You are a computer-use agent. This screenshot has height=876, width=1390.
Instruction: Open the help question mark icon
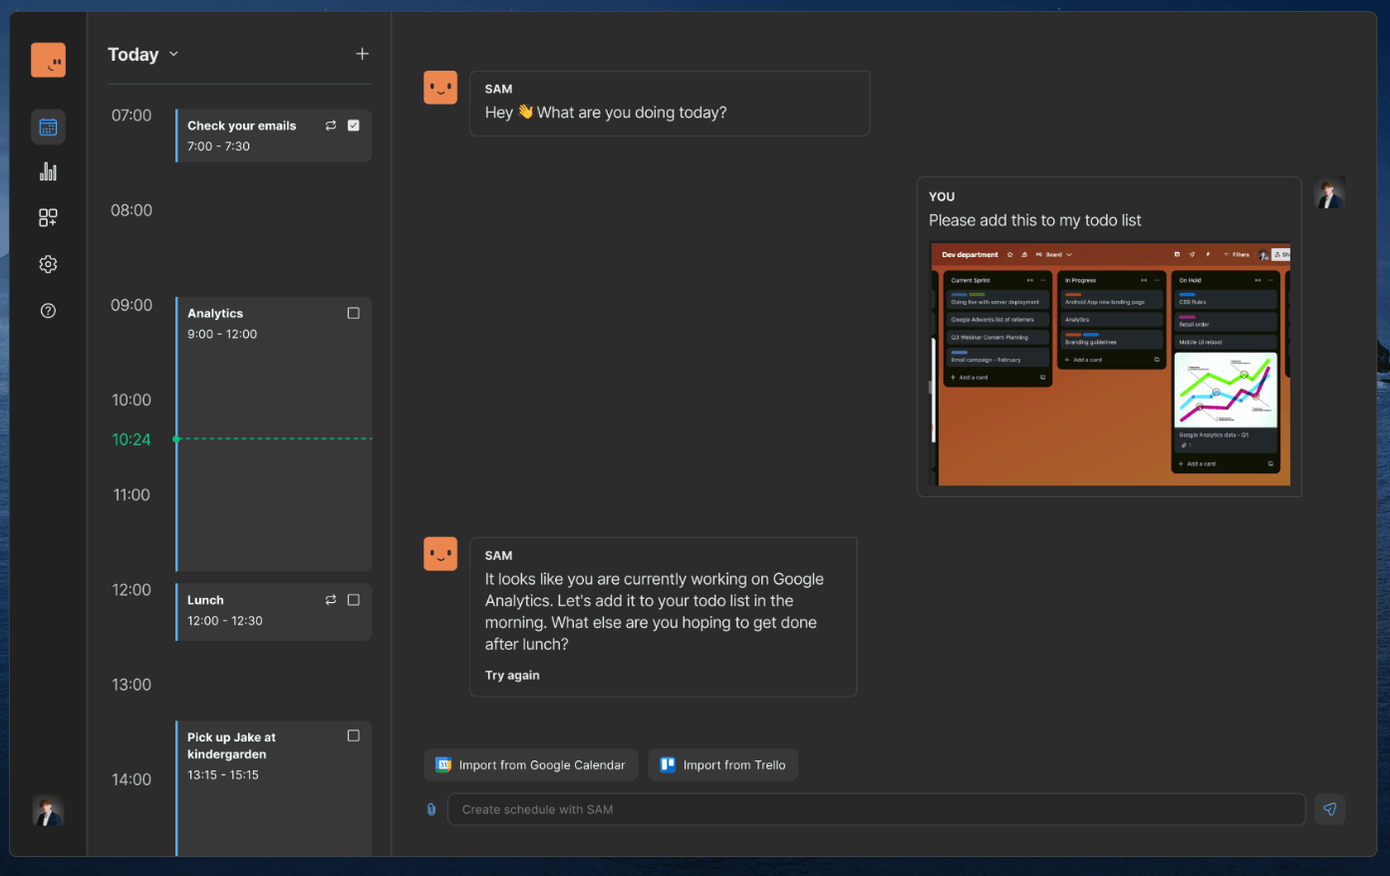coord(48,311)
